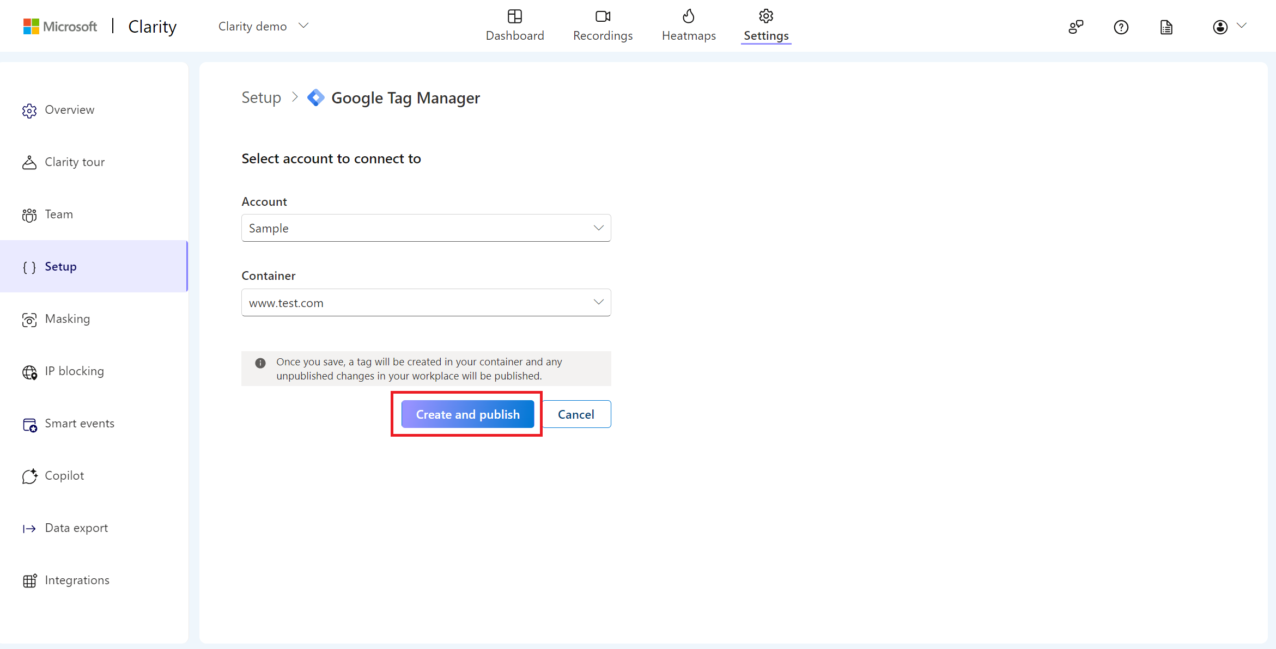Click the Team people icon
Image resolution: width=1276 pixels, height=649 pixels.
[x=29, y=215]
